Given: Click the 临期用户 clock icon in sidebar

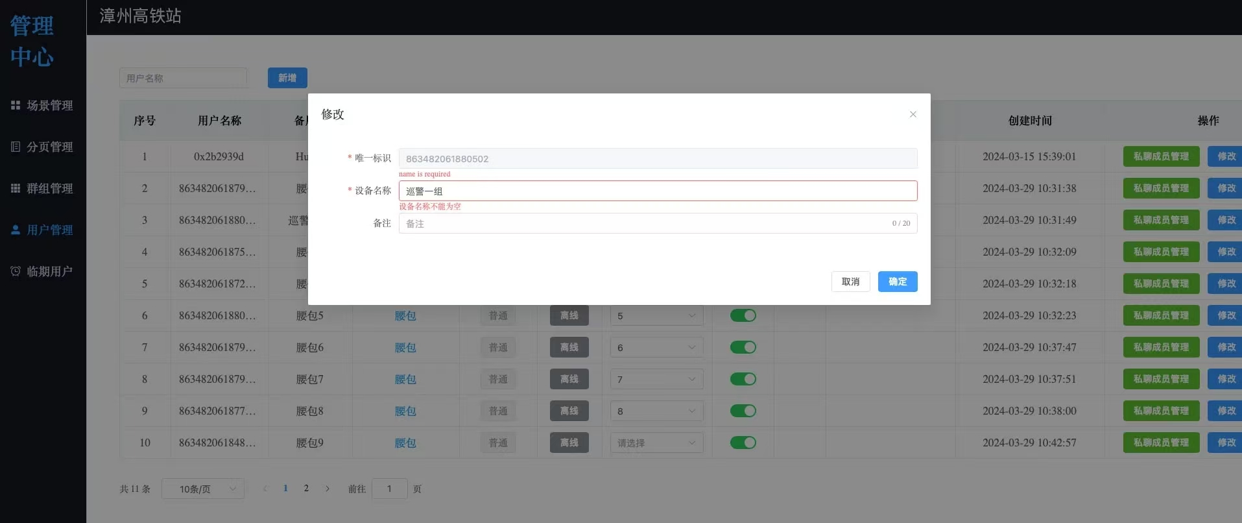Looking at the screenshot, I should (16, 271).
